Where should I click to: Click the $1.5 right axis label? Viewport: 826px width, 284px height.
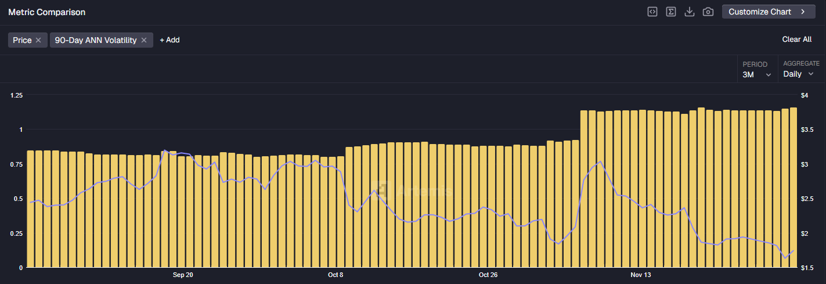coord(807,268)
